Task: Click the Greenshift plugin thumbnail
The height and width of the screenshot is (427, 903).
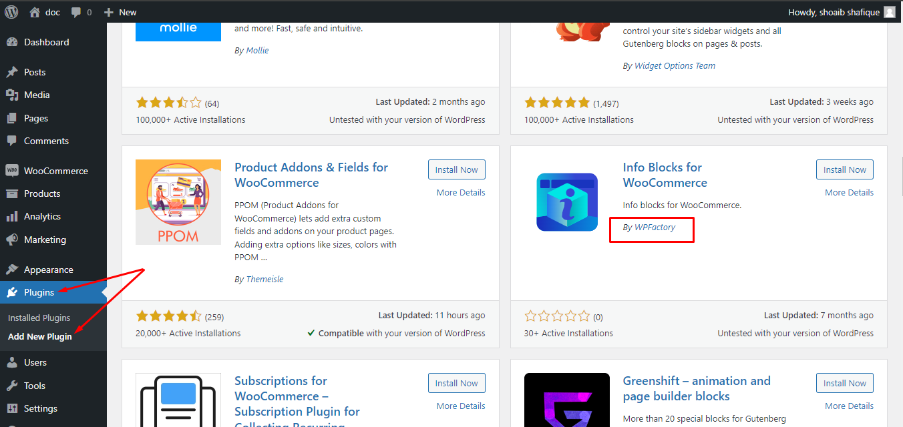Action: coord(567,400)
